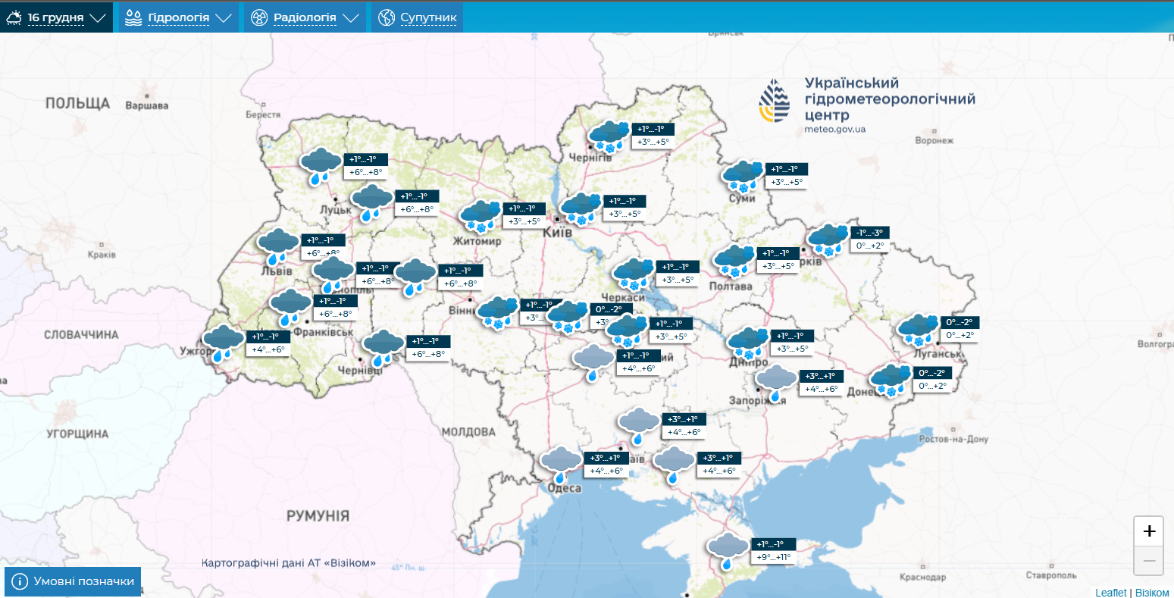Open the Leaflet attribution link
The height and width of the screenshot is (598, 1174).
pos(1110,592)
